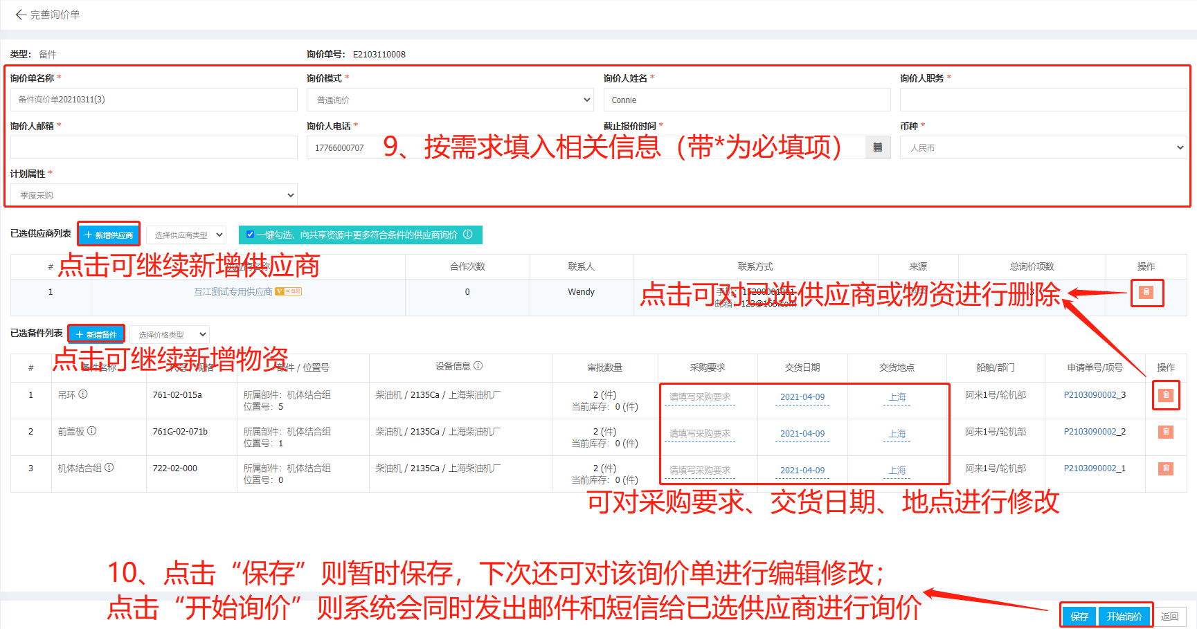Click 阿米1号/轮机部 in the 吊环 row
Screen dimensions: 1197x629
996,395
